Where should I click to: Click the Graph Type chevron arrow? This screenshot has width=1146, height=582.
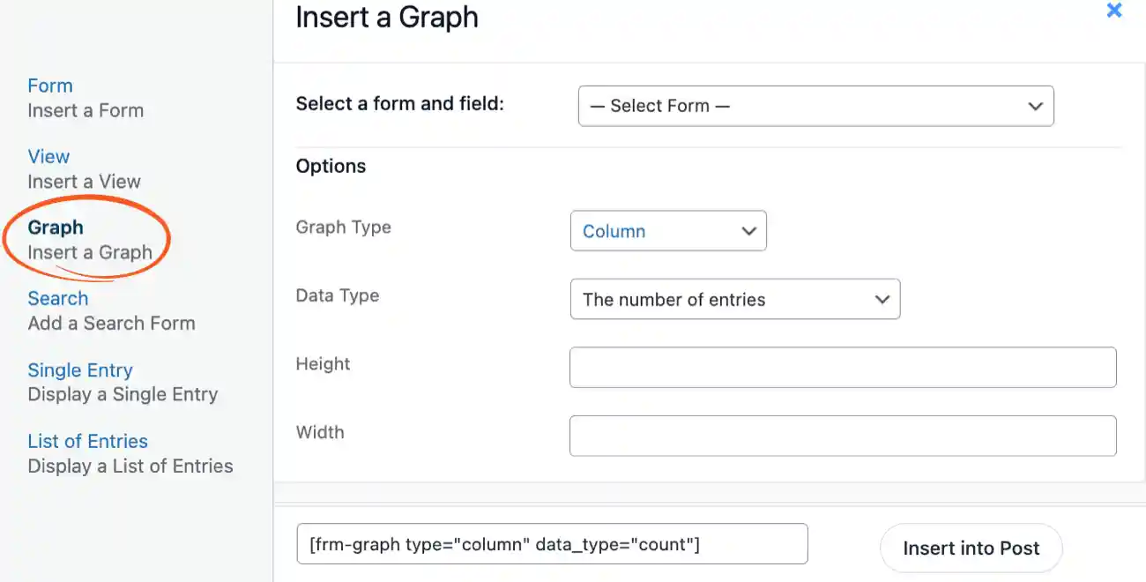748,230
